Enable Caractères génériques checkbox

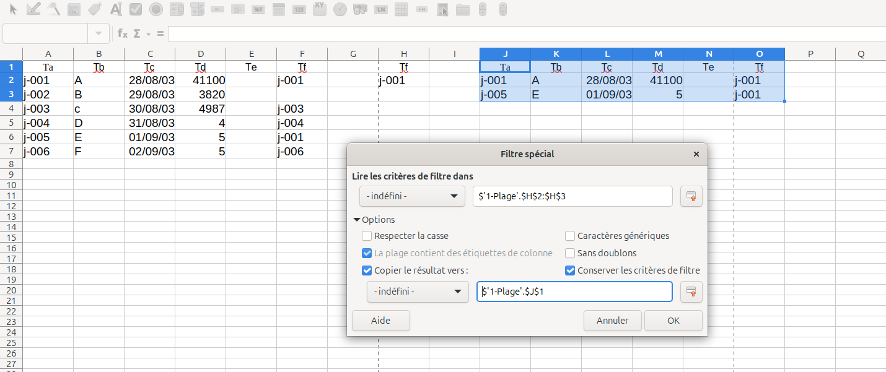[570, 236]
